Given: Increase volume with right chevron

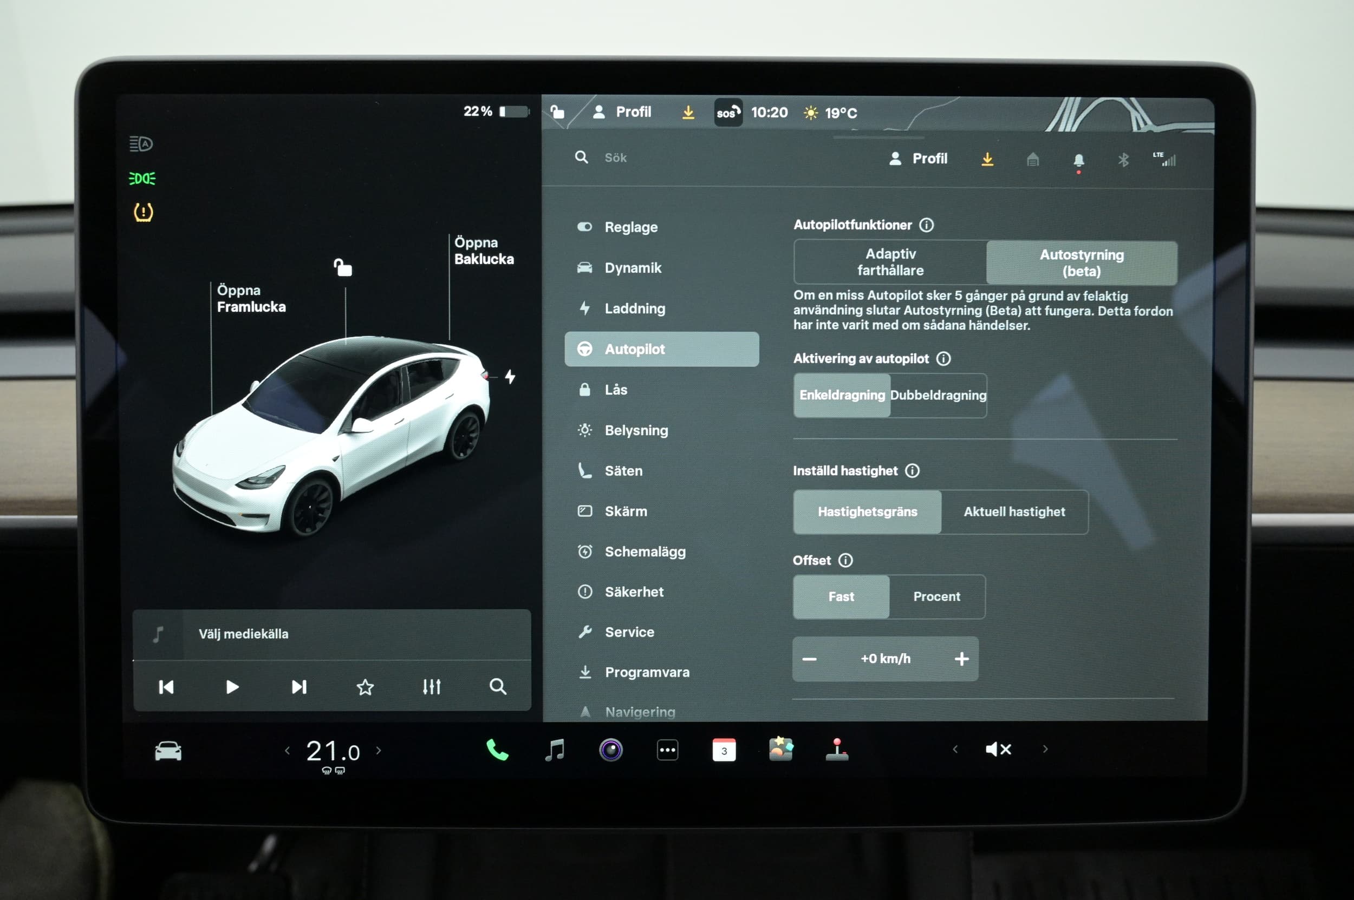Looking at the screenshot, I should [x=1045, y=749].
